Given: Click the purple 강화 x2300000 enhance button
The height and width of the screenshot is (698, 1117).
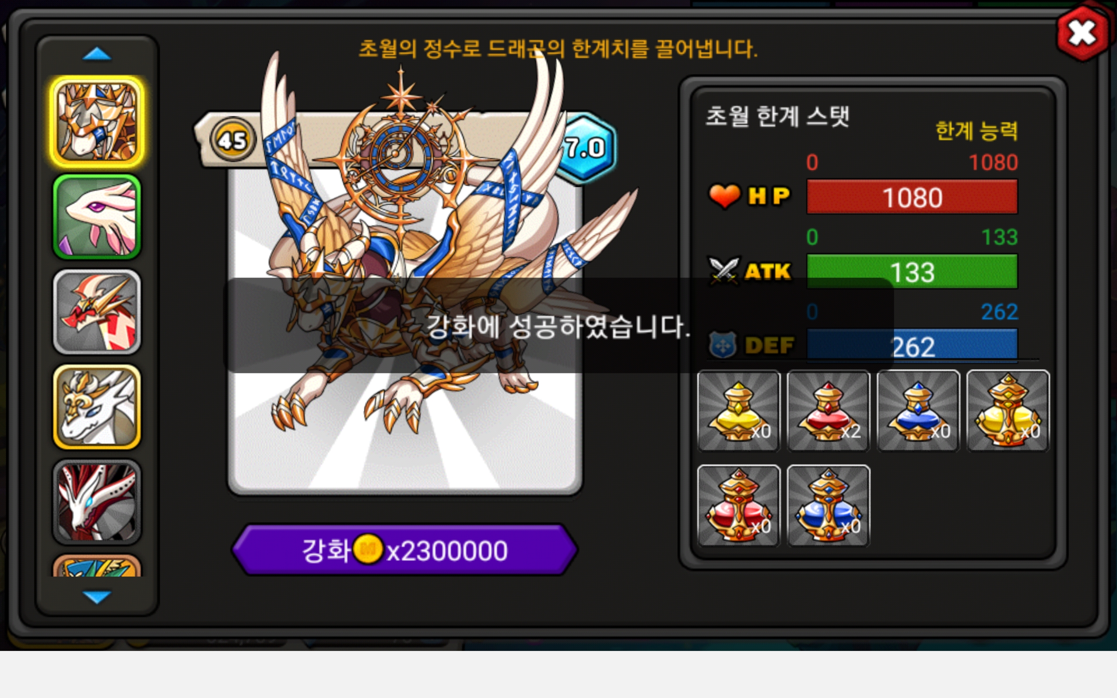Looking at the screenshot, I should [x=404, y=549].
